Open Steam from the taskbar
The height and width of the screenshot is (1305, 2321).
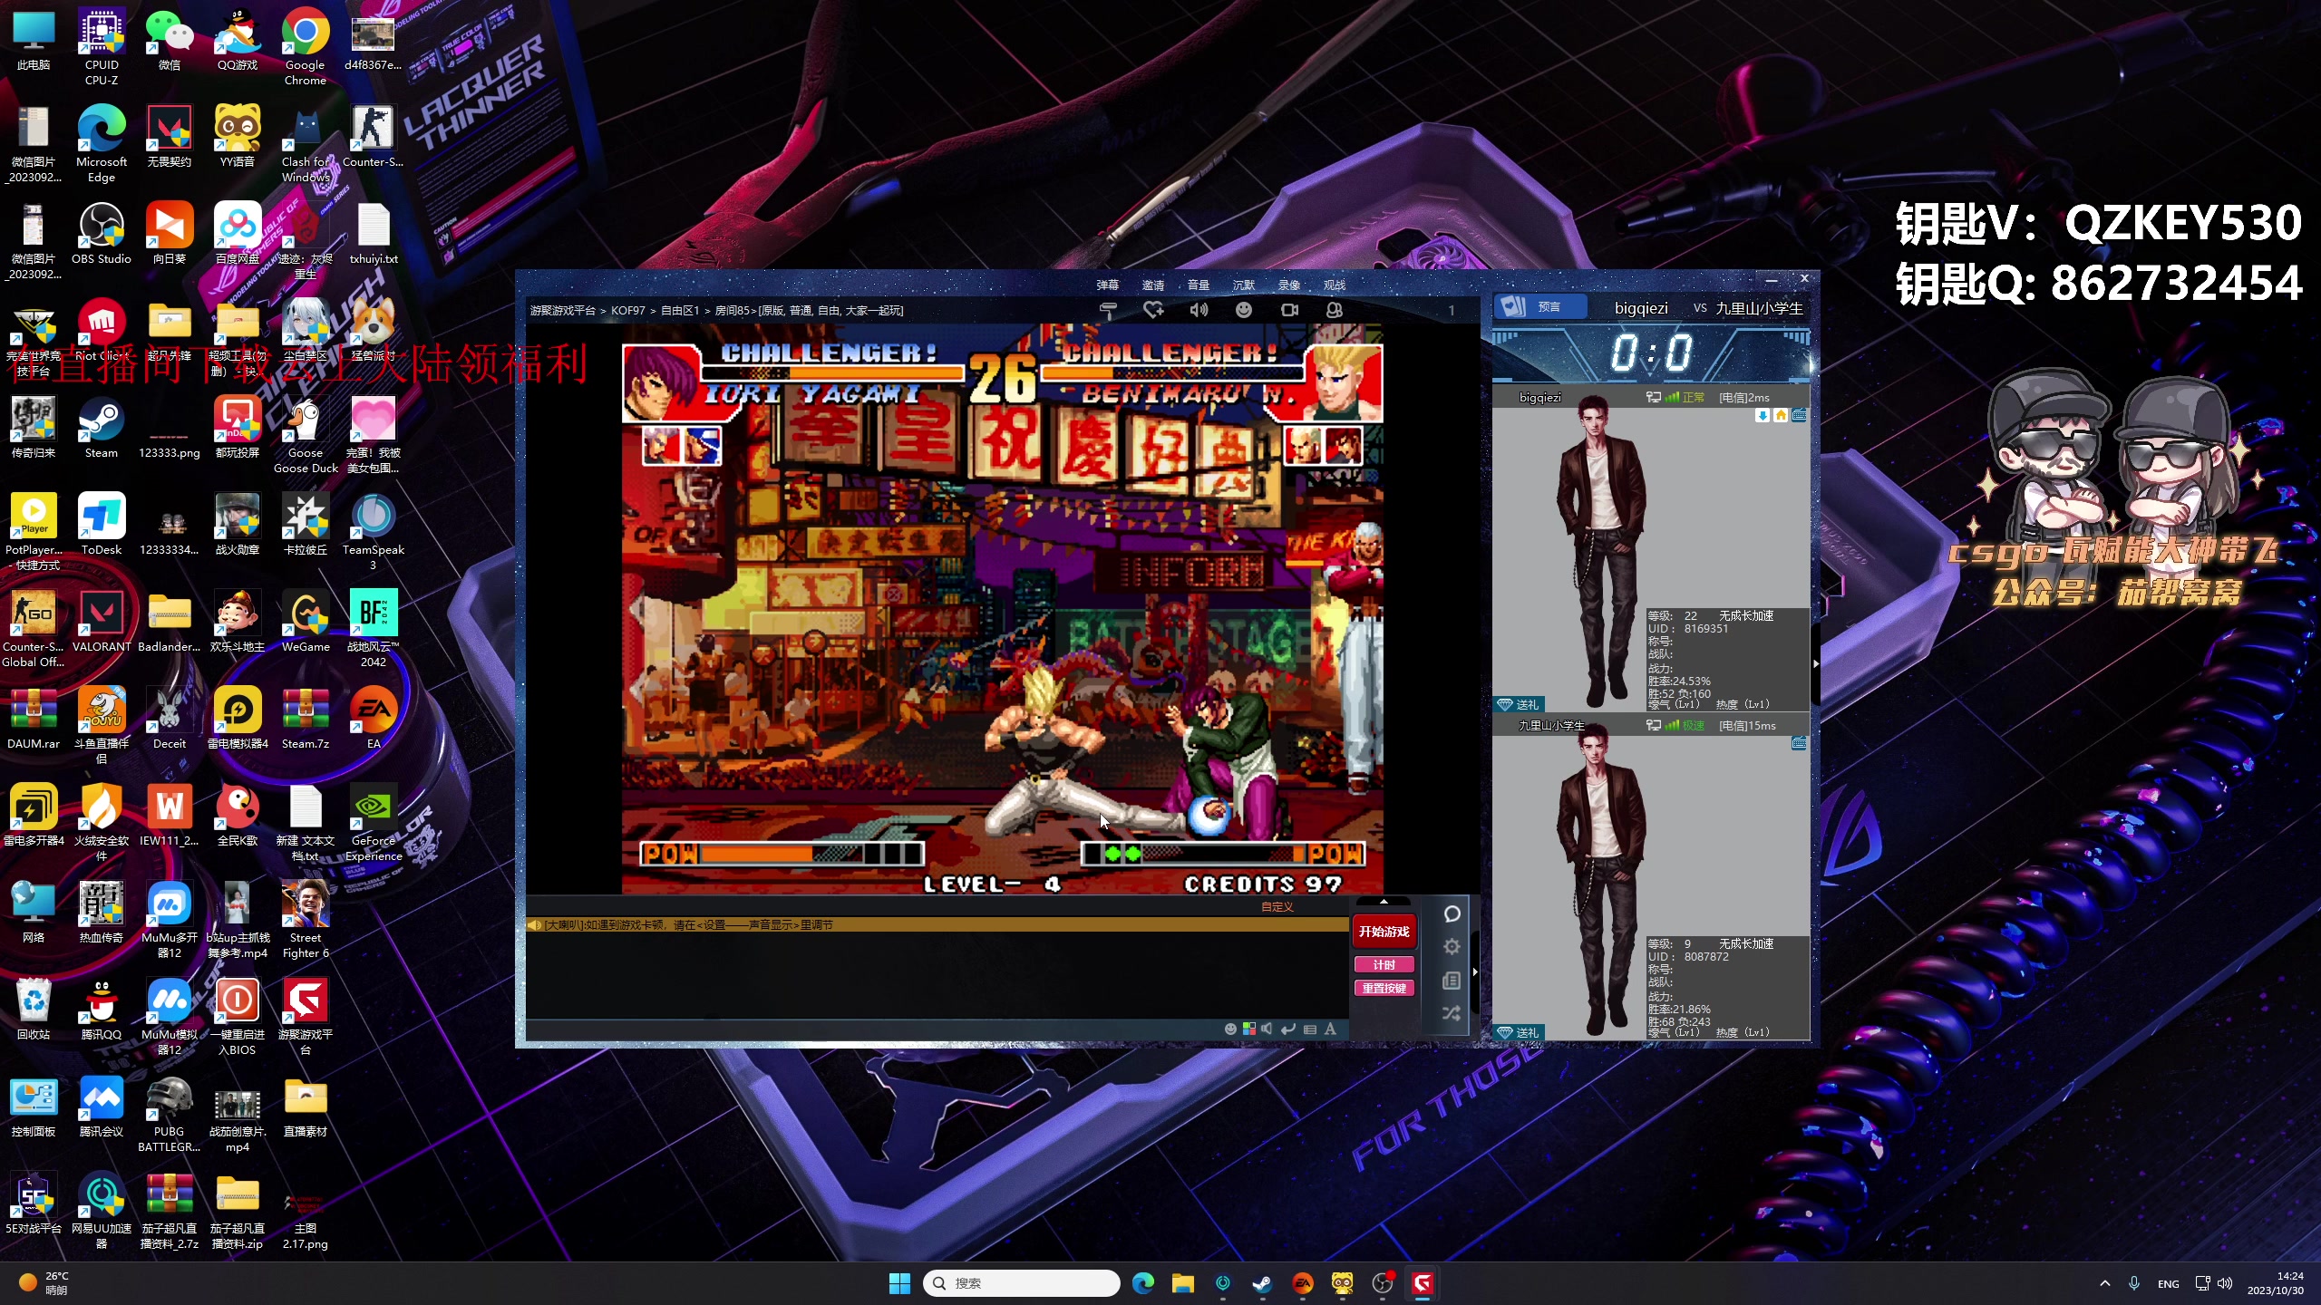(x=1262, y=1283)
